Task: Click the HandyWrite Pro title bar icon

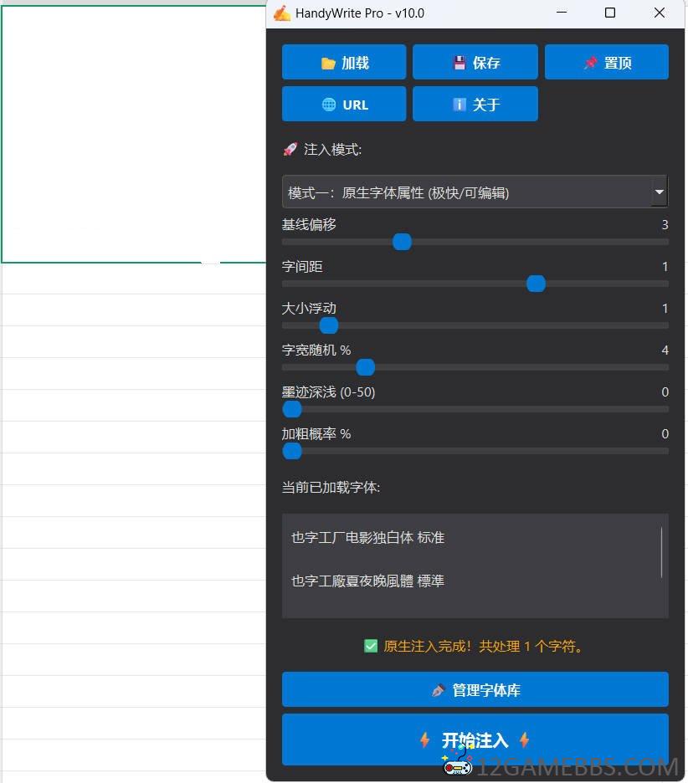Action: 282,13
